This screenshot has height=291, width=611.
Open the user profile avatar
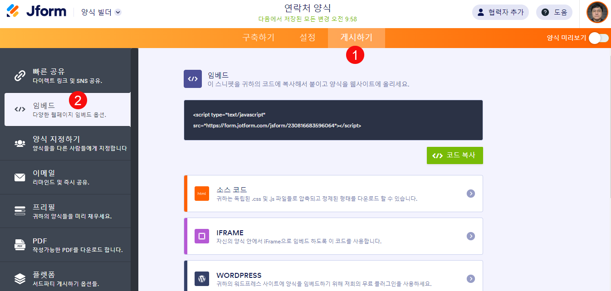[x=597, y=12]
